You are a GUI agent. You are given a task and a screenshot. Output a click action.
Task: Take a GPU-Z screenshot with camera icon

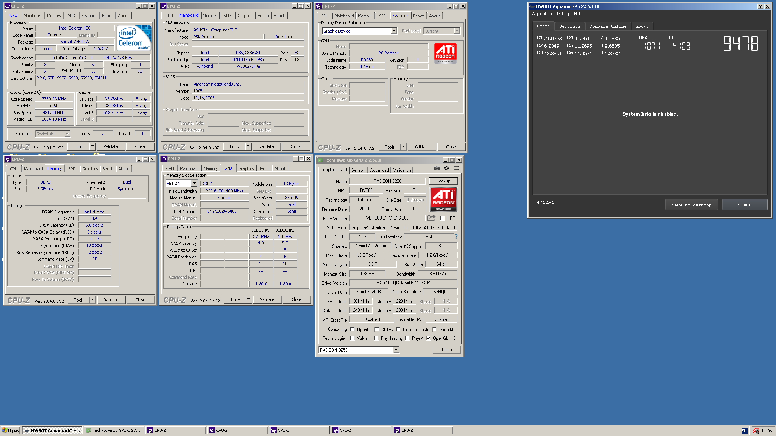pos(437,168)
